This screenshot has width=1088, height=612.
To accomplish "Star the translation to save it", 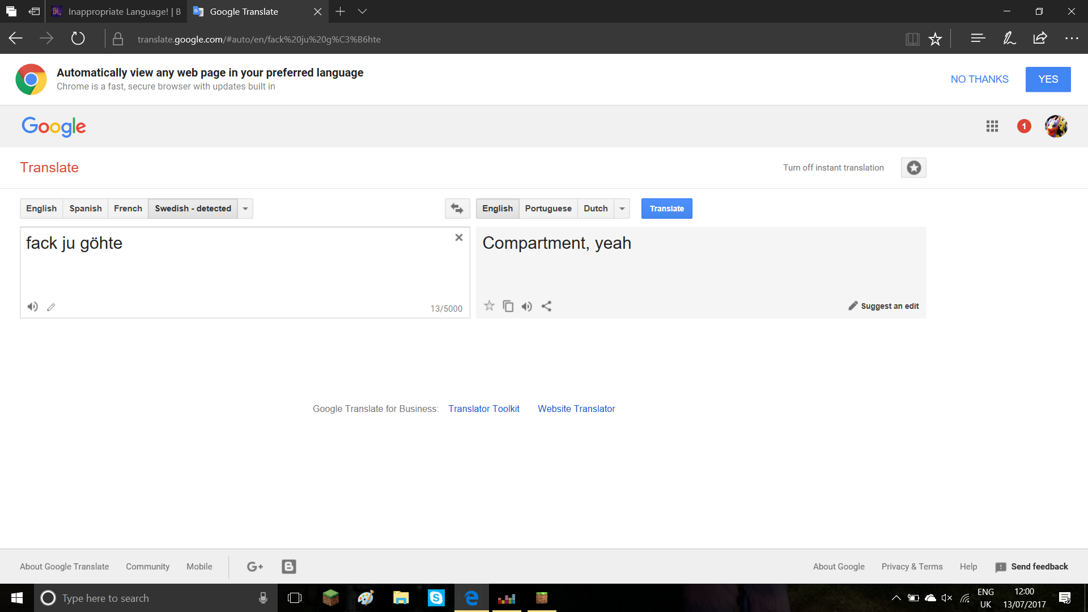I will click(x=489, y=306).
